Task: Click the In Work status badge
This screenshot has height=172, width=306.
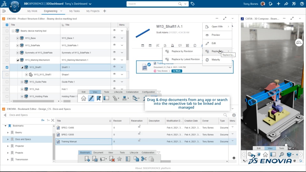Action: pos(177,71)
